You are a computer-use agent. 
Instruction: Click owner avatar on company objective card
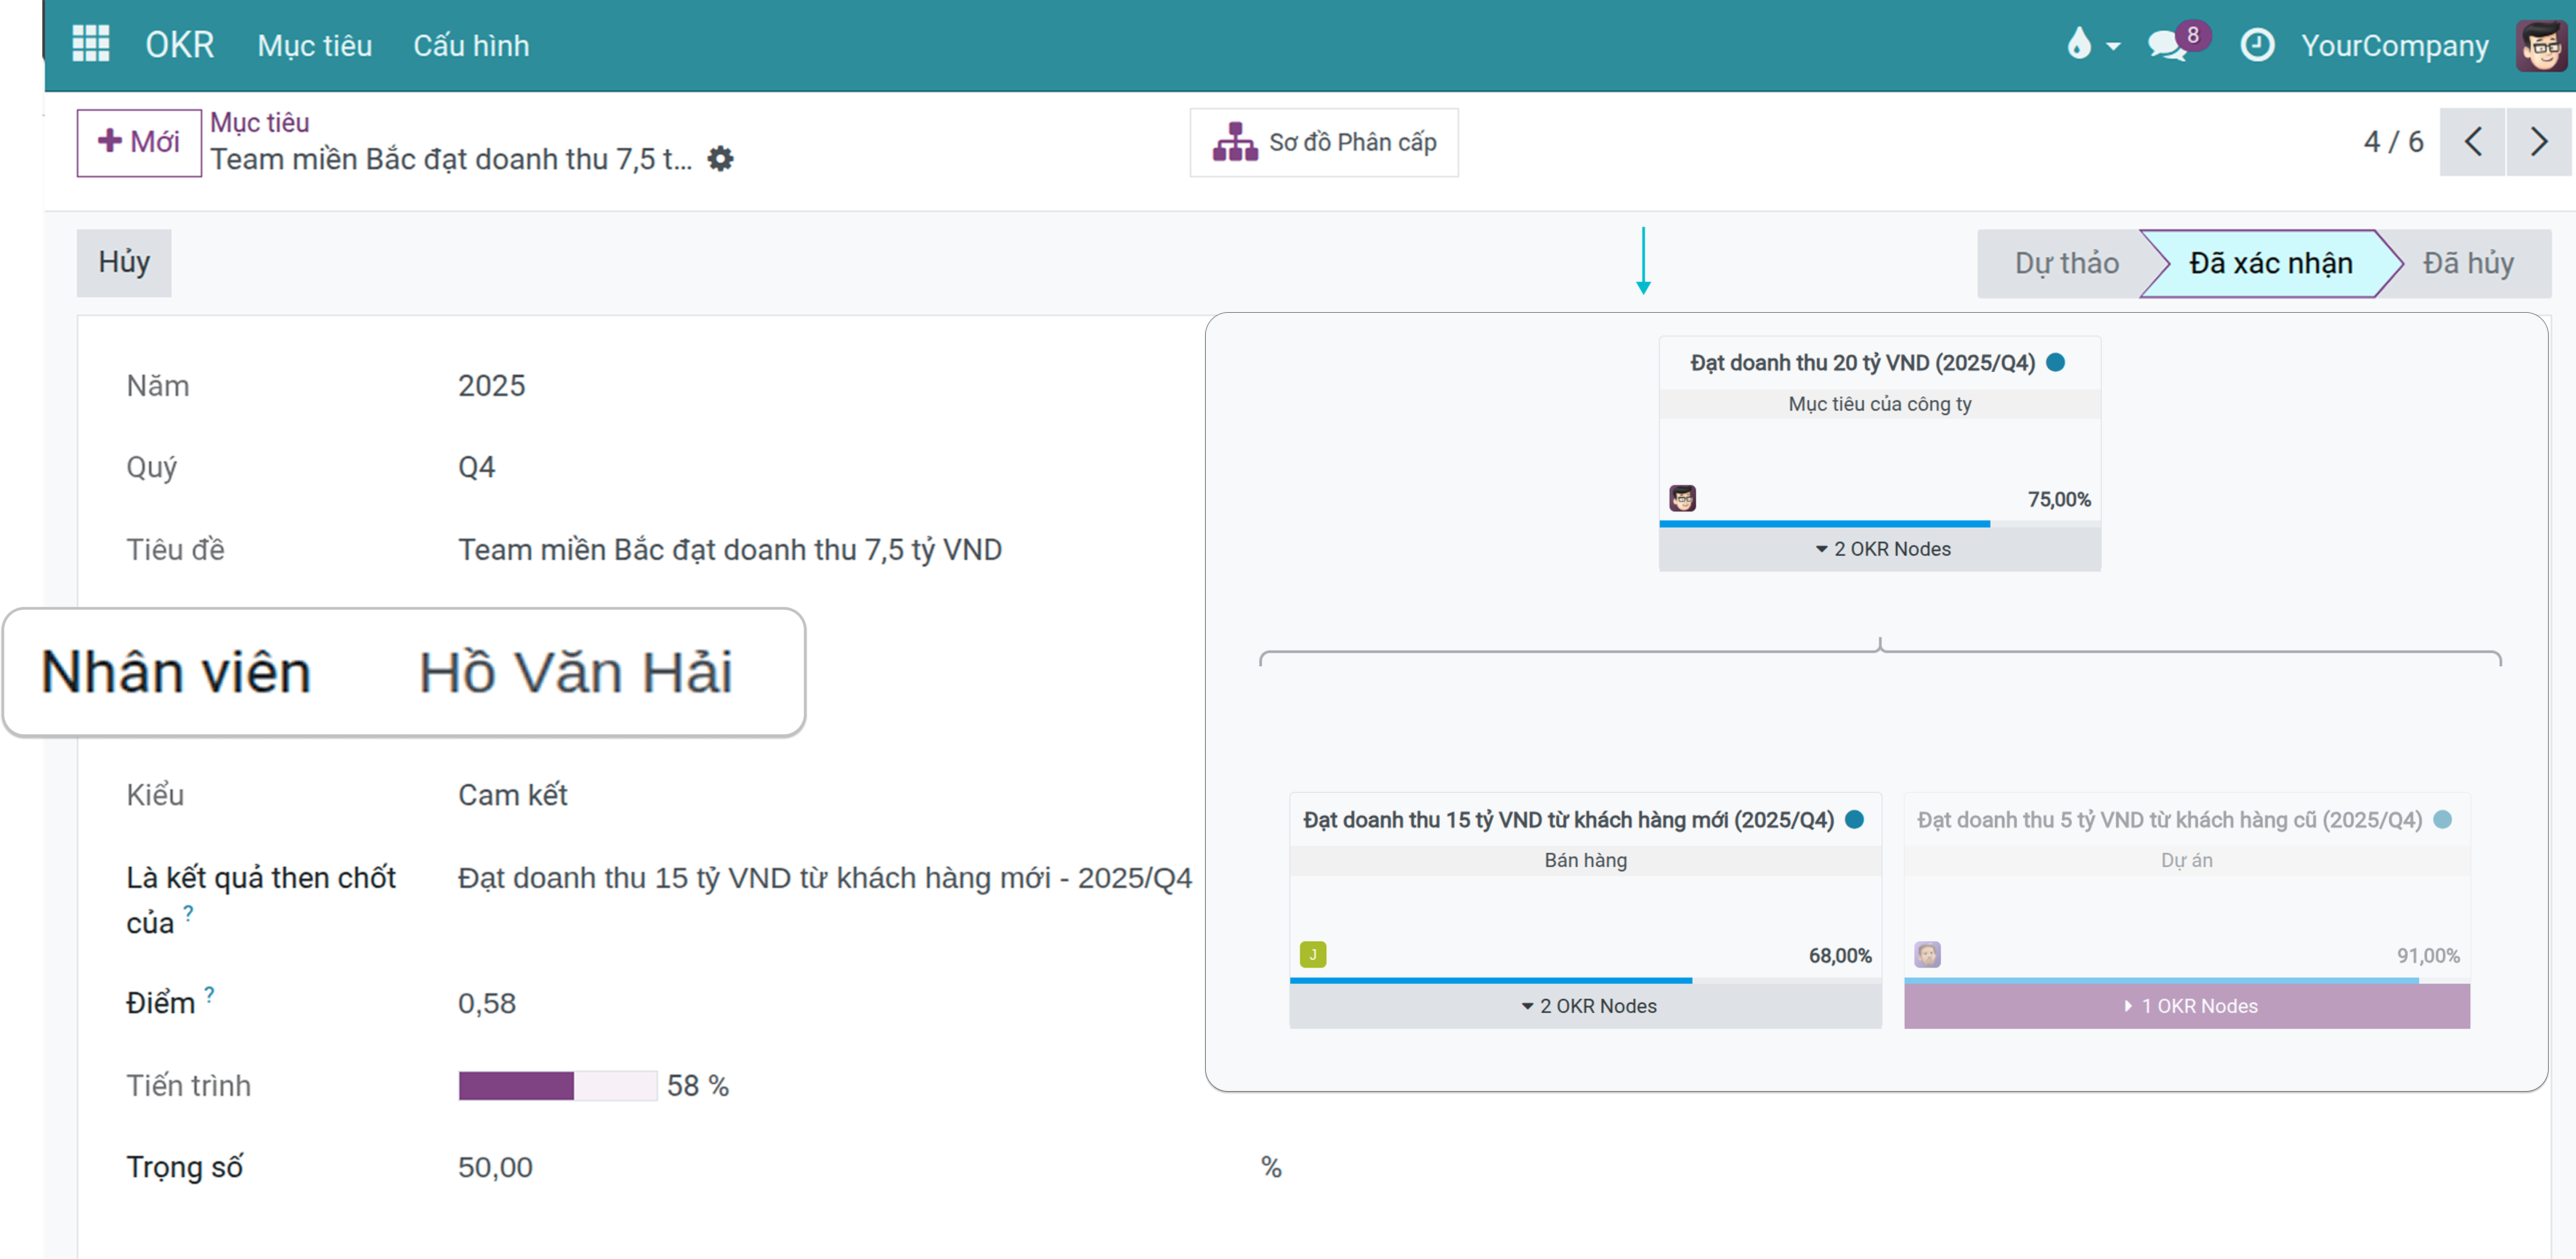1682,498
